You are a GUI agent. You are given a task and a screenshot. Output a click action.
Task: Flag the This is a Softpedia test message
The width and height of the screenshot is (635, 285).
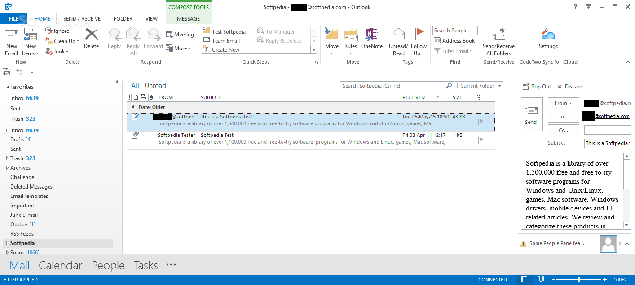pyautogui.click(x=481, y=122)
